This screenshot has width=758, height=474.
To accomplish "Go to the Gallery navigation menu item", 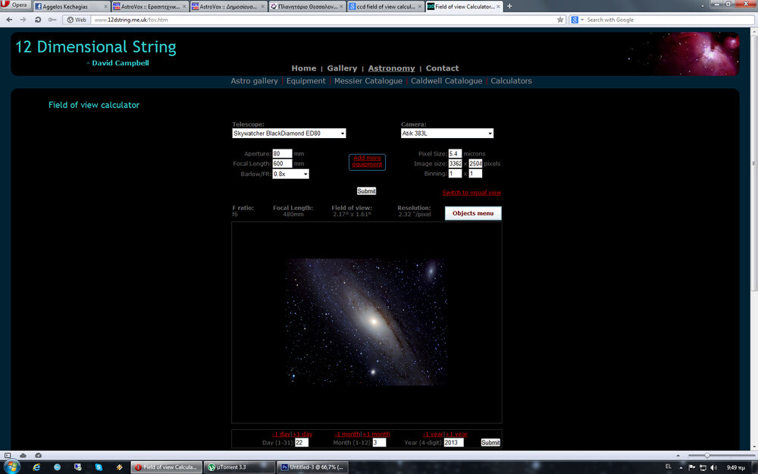I will click(342, 68).
